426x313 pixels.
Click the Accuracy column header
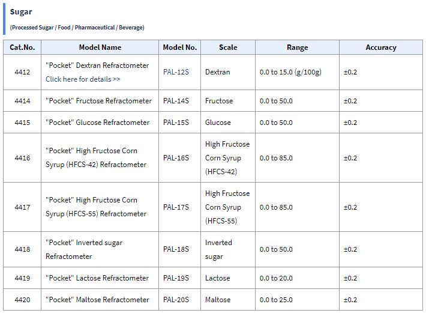[381, 47]
